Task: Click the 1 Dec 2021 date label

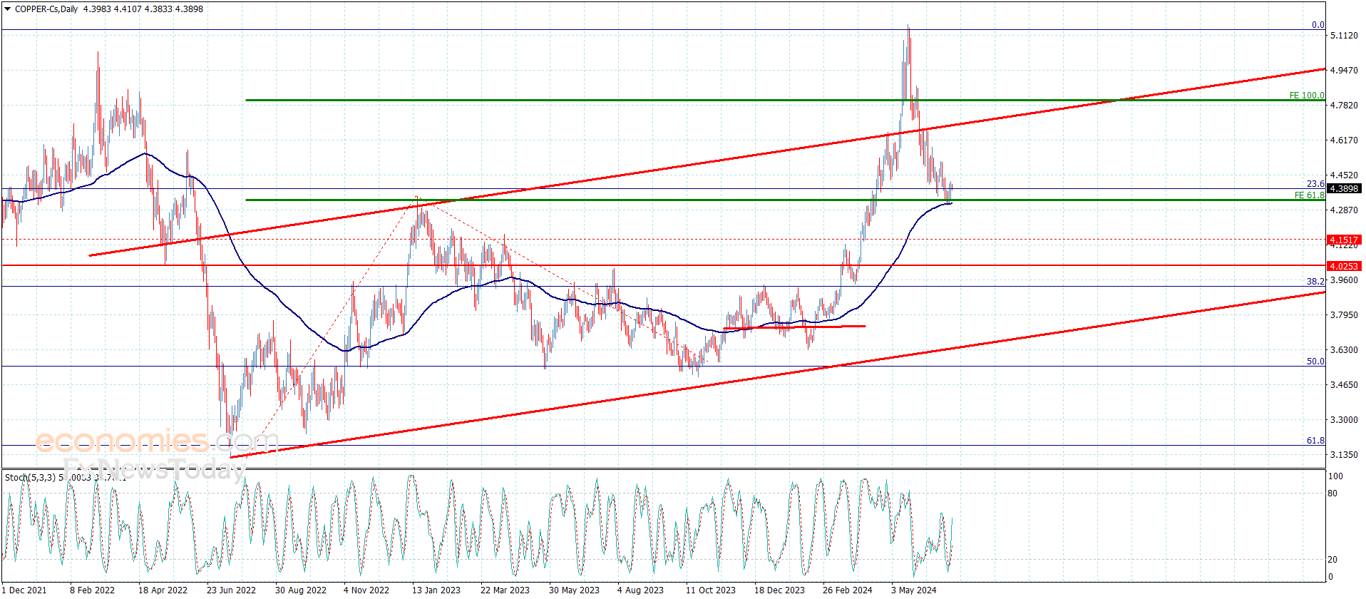Action: click(x=25, y=590)
